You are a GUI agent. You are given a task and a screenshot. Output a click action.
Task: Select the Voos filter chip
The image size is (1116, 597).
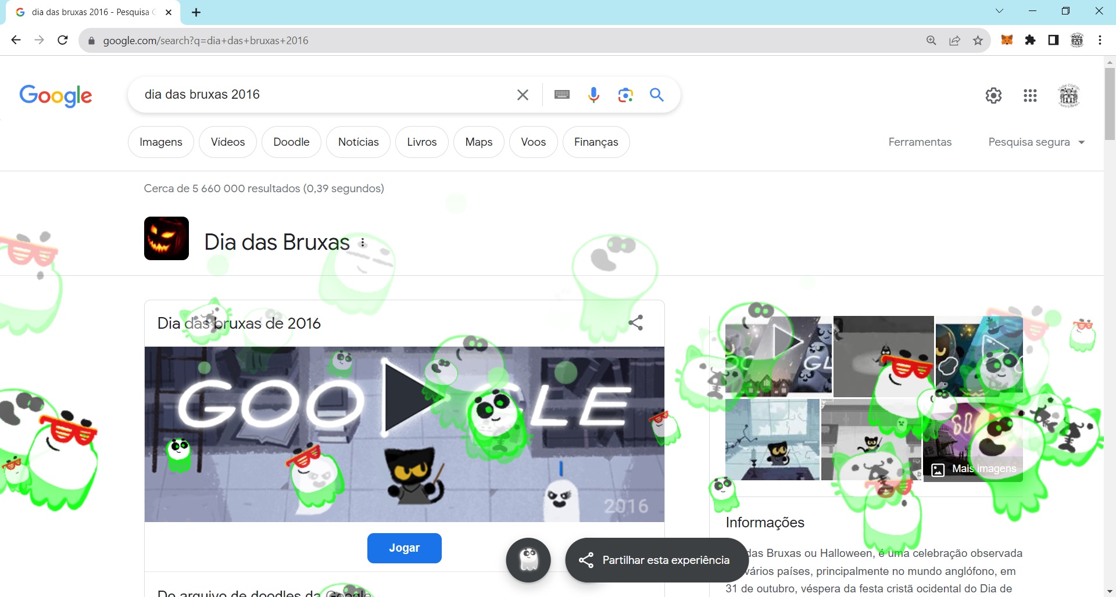point(534,142)
